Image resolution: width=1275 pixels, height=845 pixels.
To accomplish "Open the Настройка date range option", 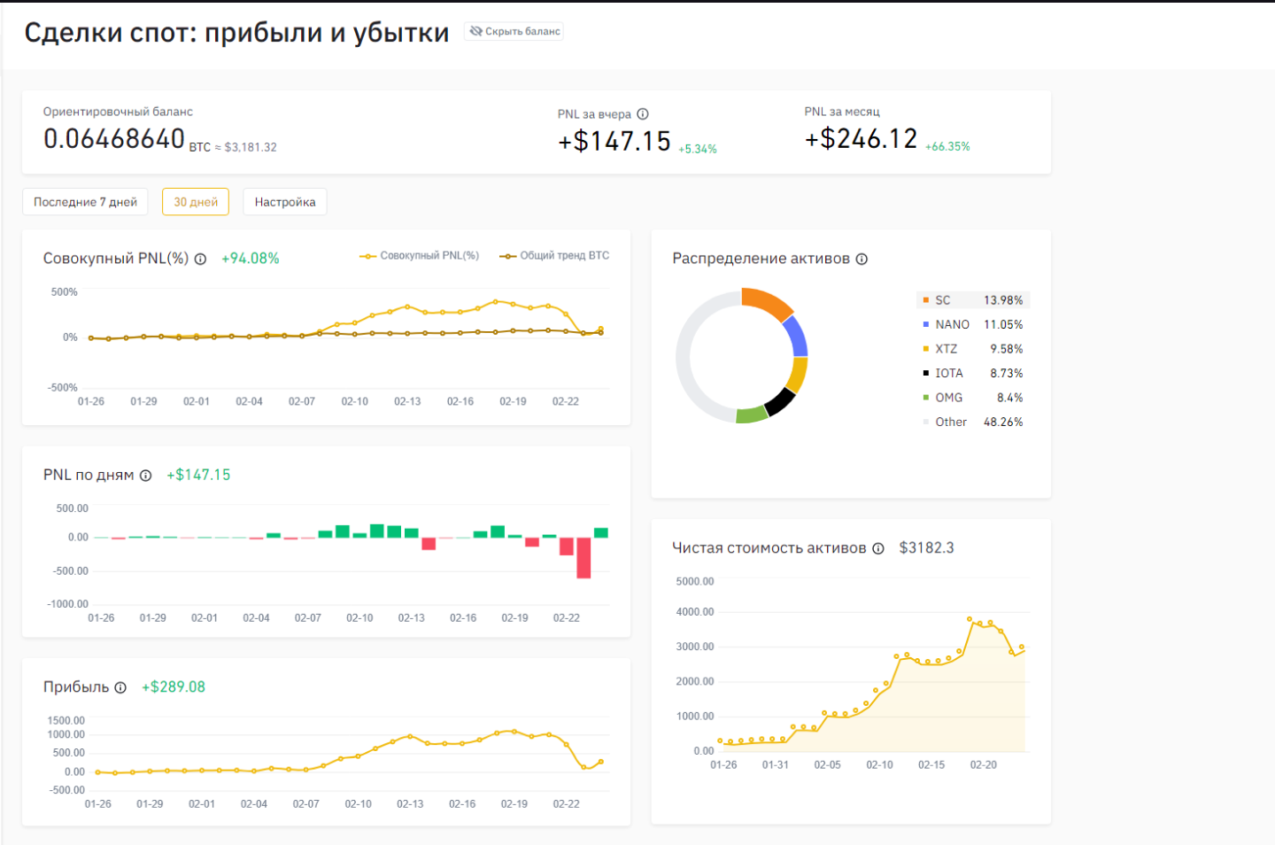I will point(285,202).
